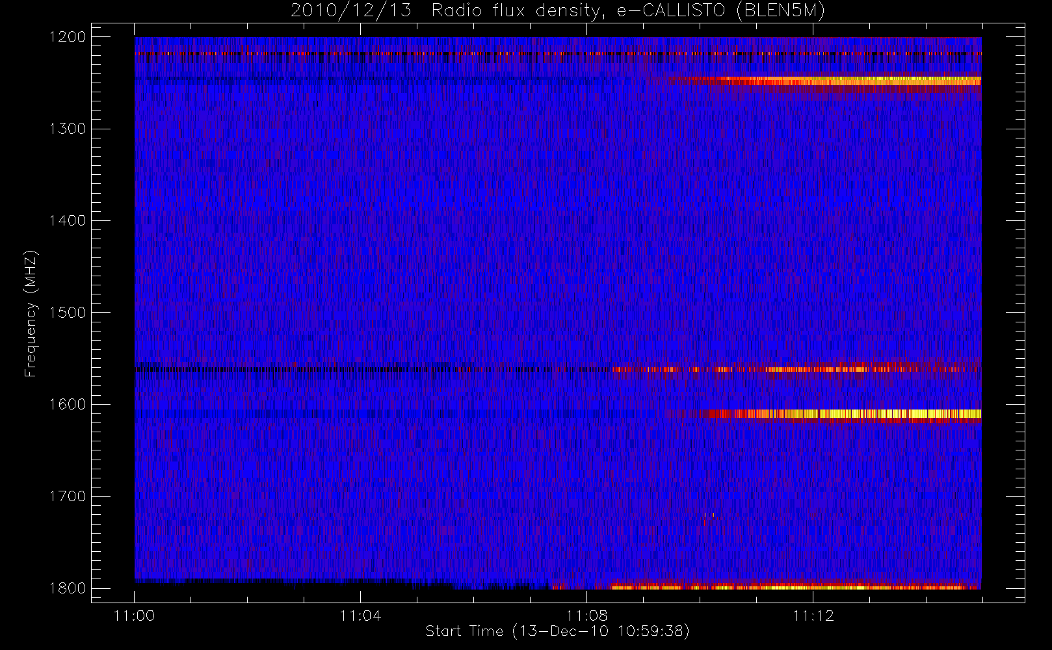Viewport: 1052px width, 650px height.
Task: Select the 1600 frequency axis label
Action: (68, 404)
